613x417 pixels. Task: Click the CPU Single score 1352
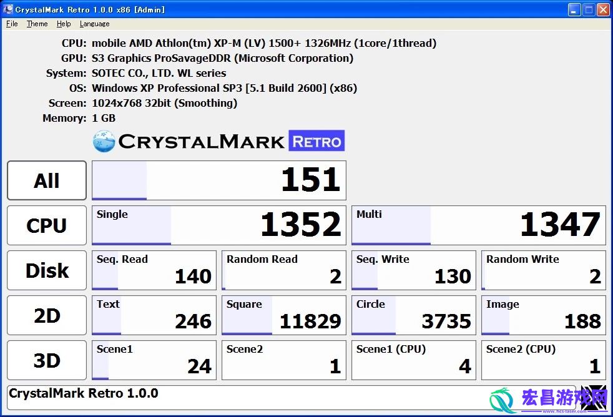(219, 225)
